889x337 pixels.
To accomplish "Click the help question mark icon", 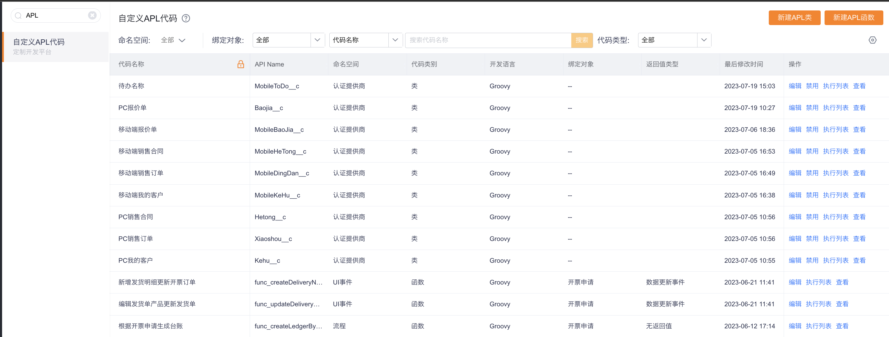I will [x=186, y=18].
